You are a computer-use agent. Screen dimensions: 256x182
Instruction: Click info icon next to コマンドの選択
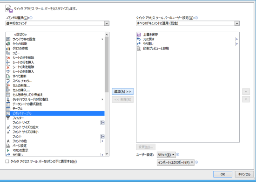pyautogui.click(x=31, y=18)
